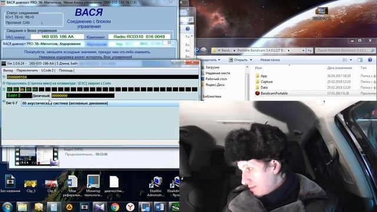
Task: Expand the arrow next to Открыть
Action: [x=251, y=60]
